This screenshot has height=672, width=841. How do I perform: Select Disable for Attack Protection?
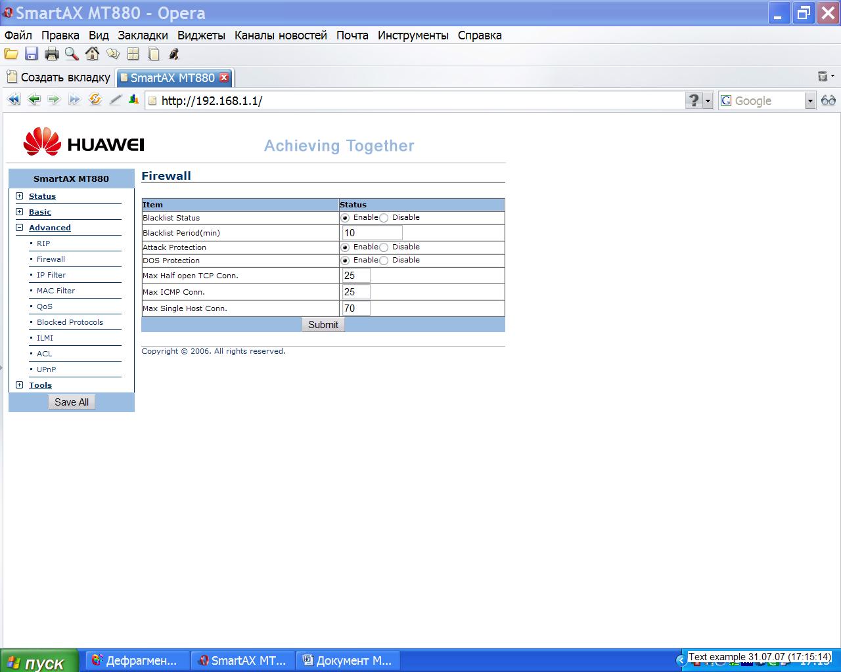384,247
